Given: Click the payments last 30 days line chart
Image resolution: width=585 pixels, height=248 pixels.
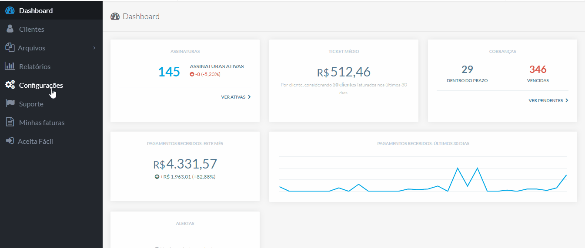Looking at the screenshot, I should (423, 179).
